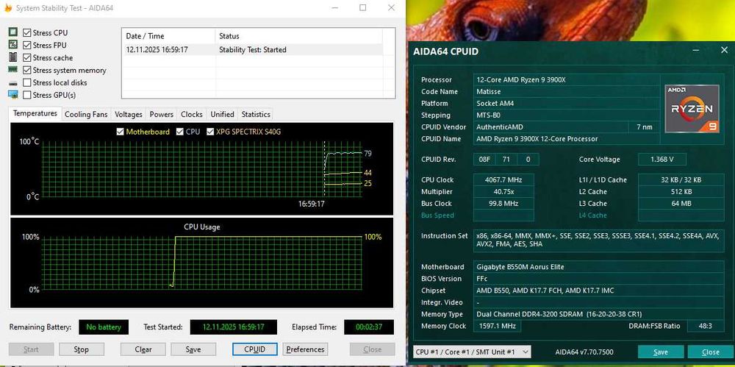Switch to the Powers tab
The image size is (735, 367).
tap(161, 115)
